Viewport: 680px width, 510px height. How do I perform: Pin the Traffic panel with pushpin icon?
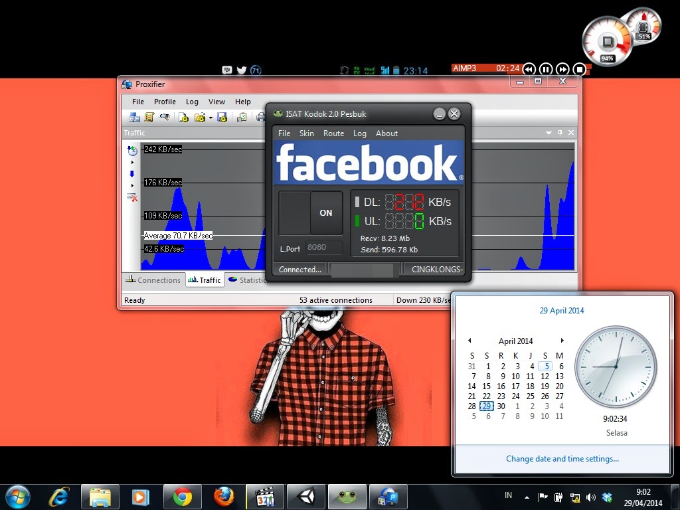pyautogui.click(x=560, y=133)
